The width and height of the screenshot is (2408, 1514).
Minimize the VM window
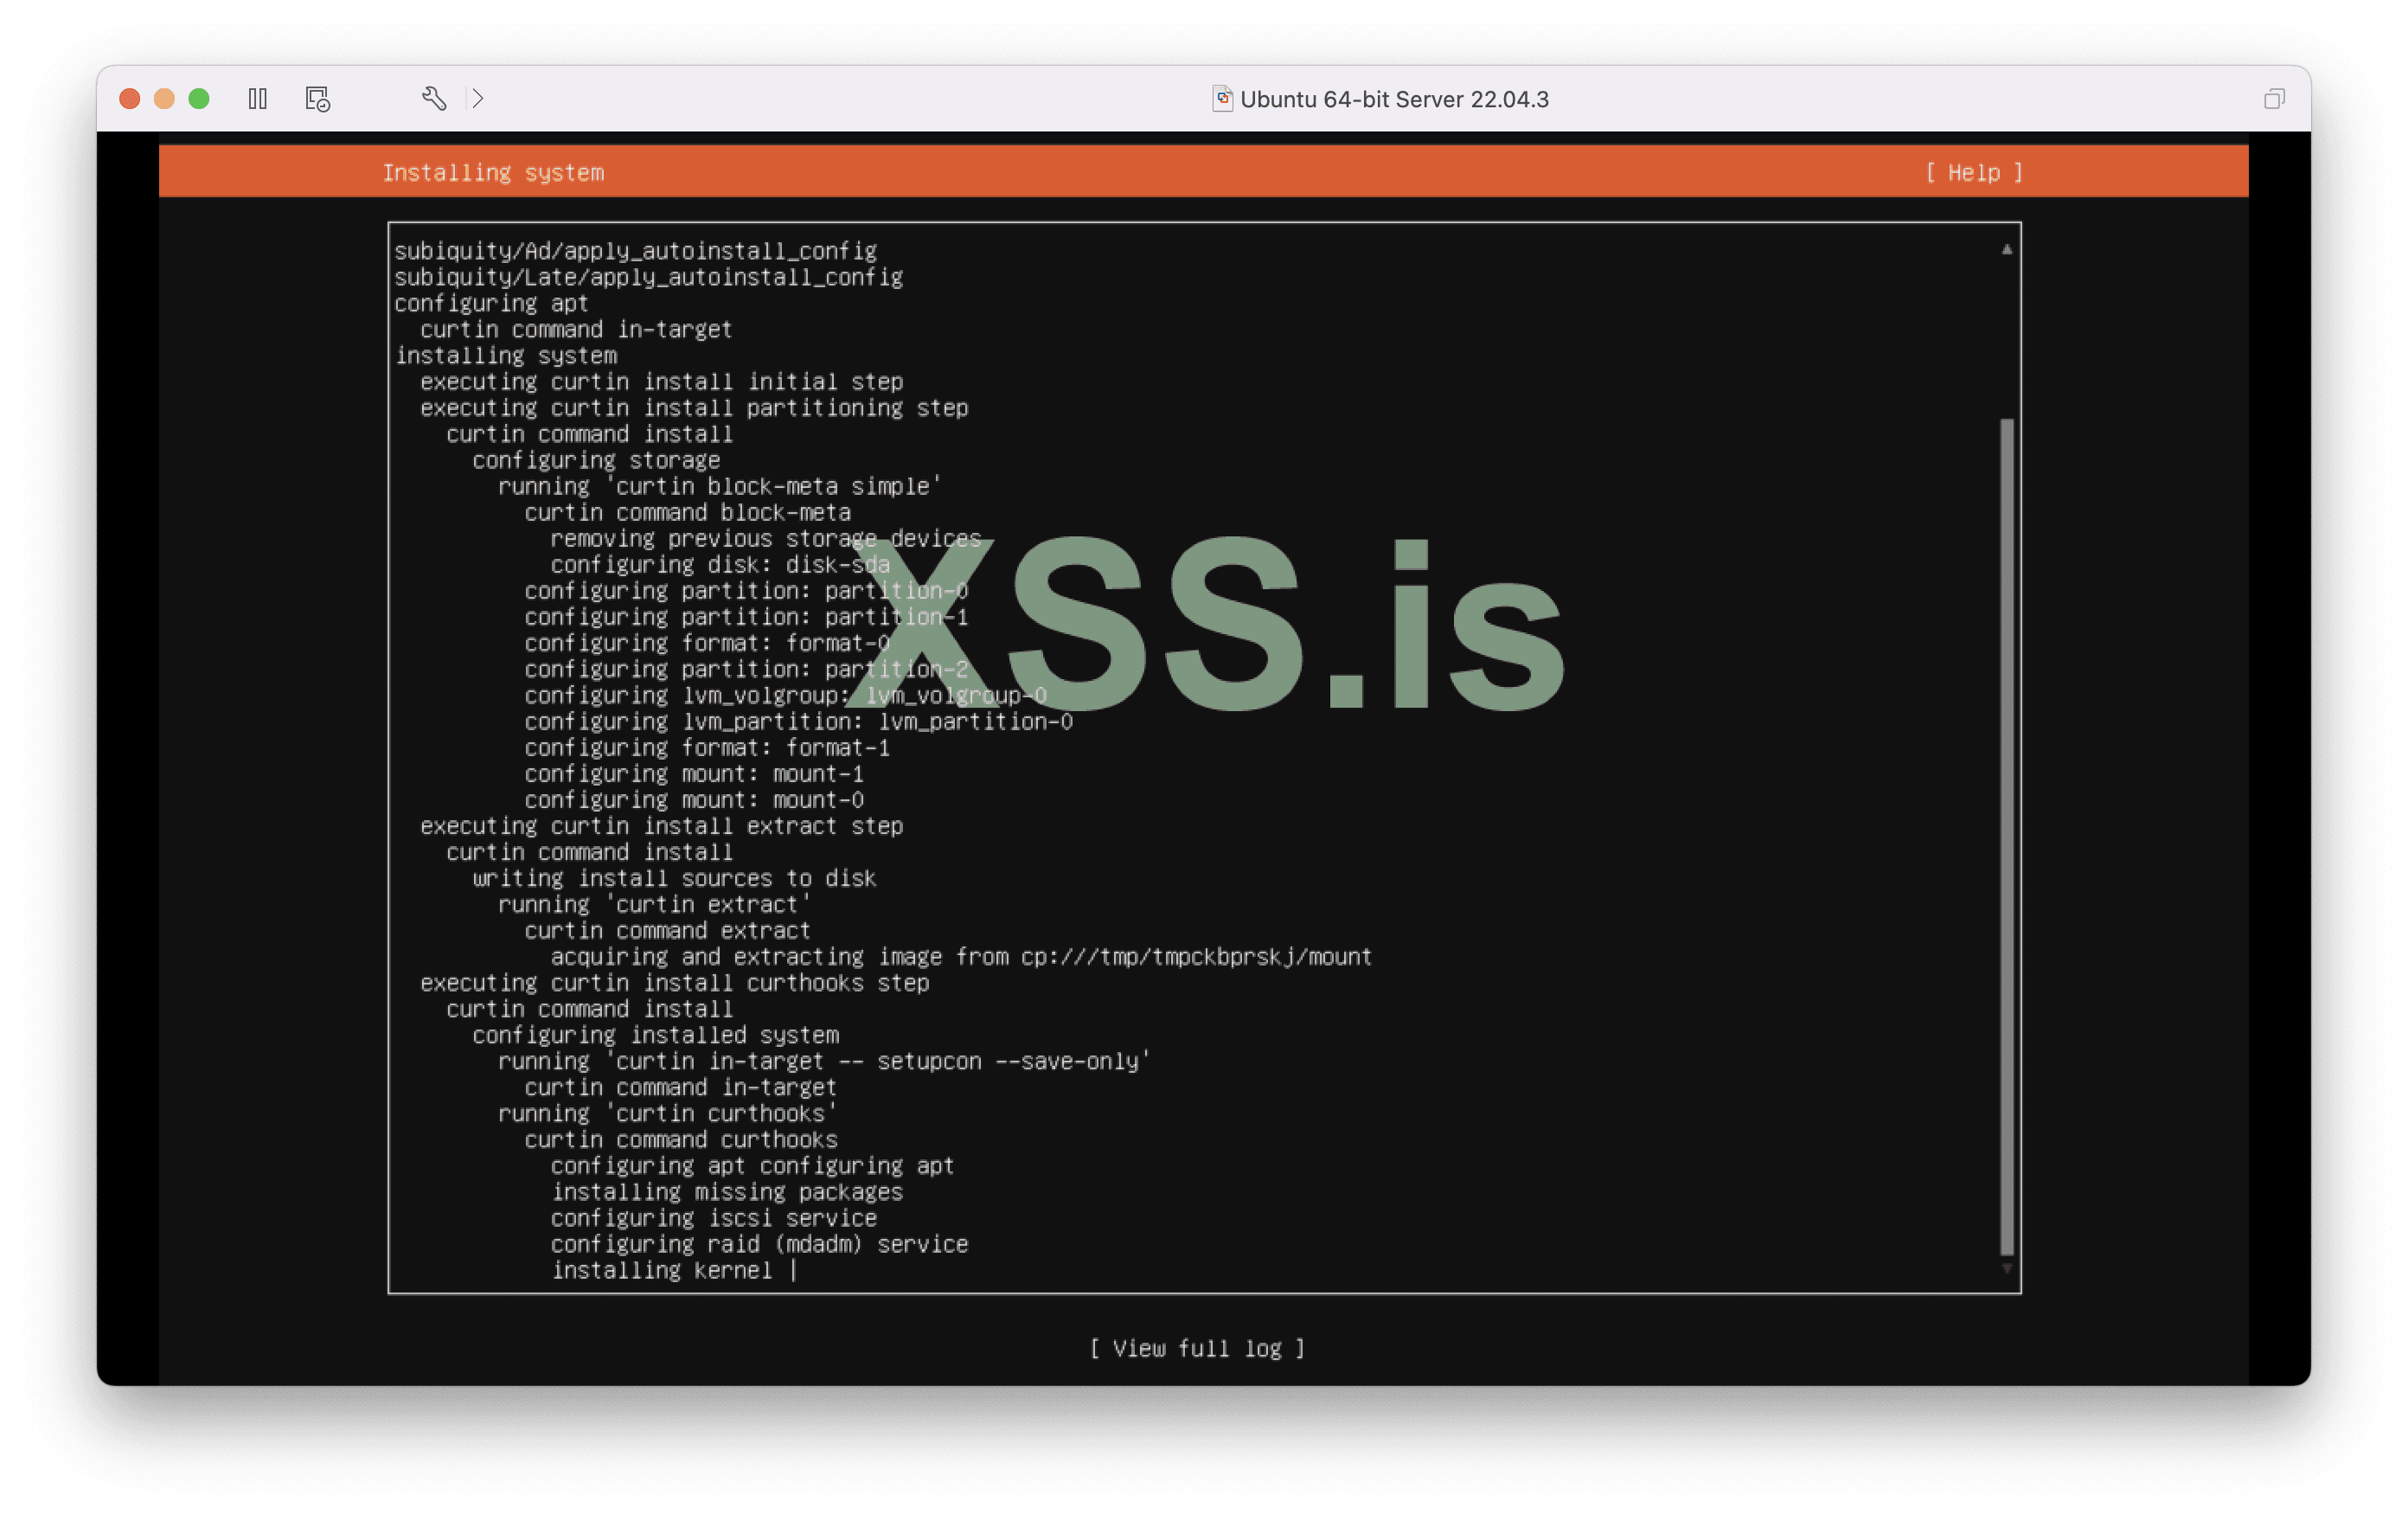point(164,99)
